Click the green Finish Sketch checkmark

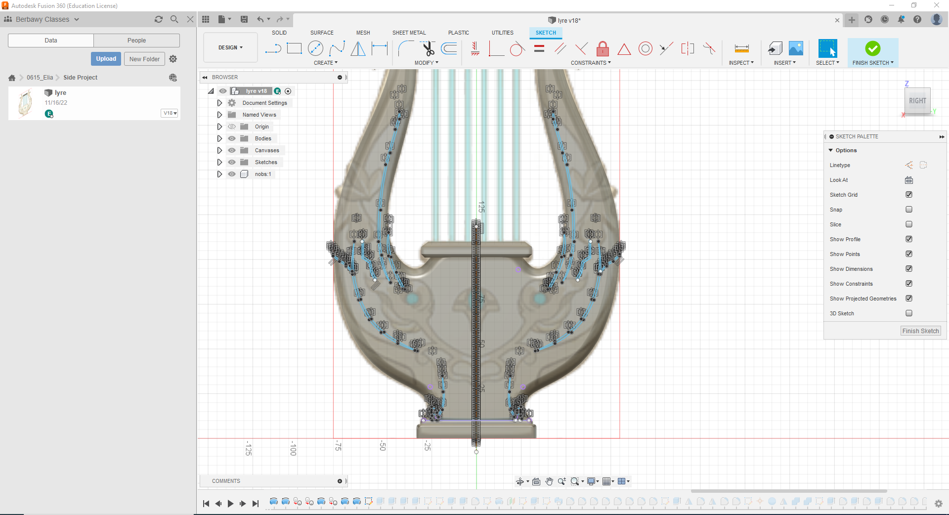(x=873, y=48)
